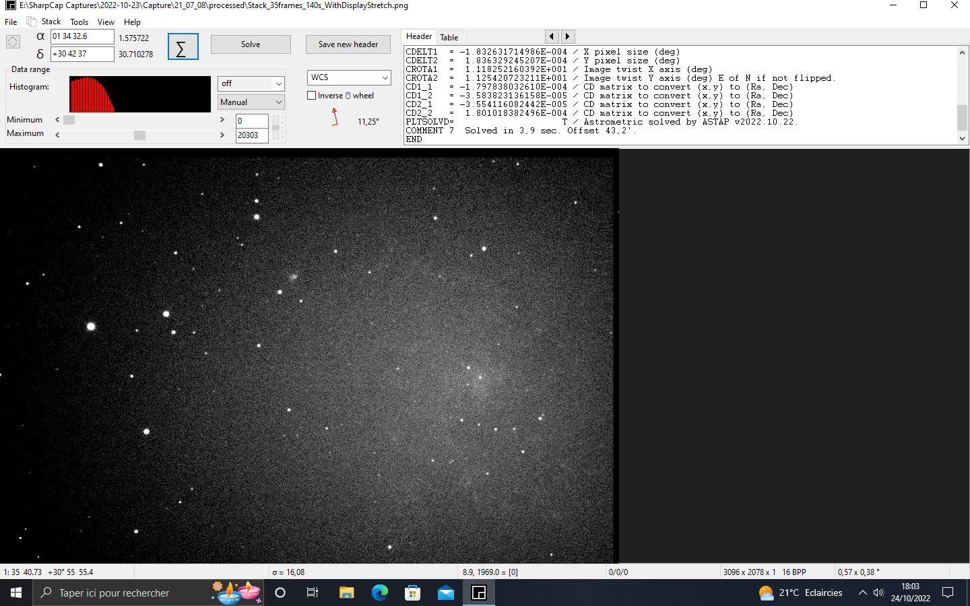This screenshot has width=970, height=606.
Task: Click the COMMENT 7 solved line
Action: point(521,131)
